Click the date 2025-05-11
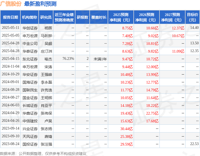The width and height of the screenshot is (200, 156). [10, 28]
